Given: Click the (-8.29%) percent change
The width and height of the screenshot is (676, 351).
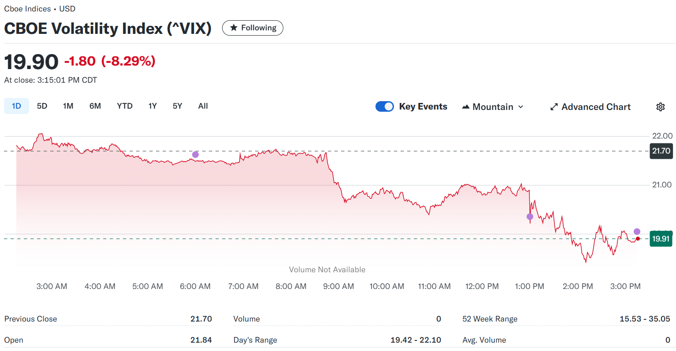Looking at the screenshot, I should click(128, 61).
